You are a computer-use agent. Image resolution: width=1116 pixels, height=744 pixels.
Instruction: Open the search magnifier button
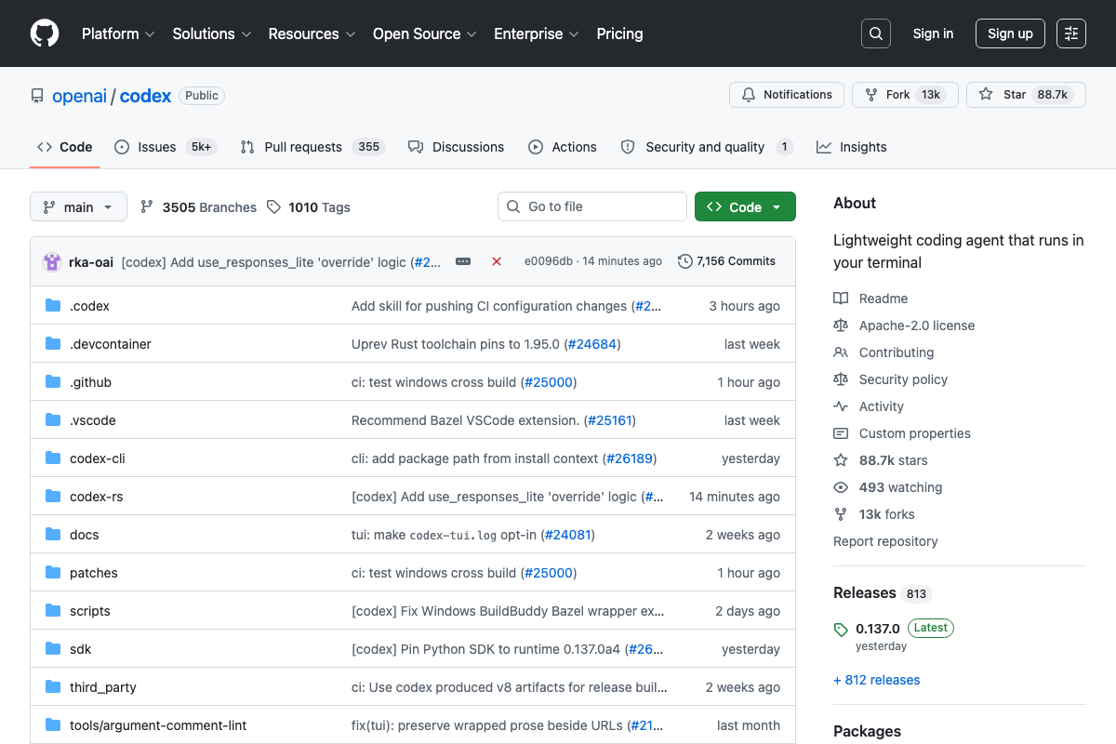coord(875,33)
